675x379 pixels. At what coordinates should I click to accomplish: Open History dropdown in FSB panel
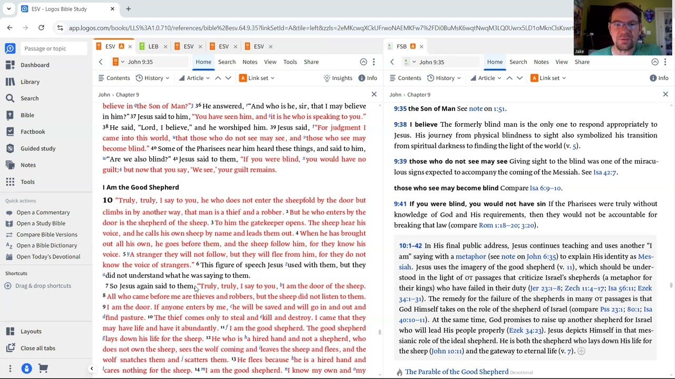[x=444, y=78]
